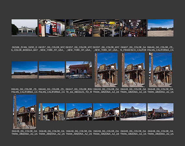Image resolution: width=185 pixels, height=146 pixels.
Task: Open the NYC store counter thumbnail with yellow signs
Action: click(106, 28)
